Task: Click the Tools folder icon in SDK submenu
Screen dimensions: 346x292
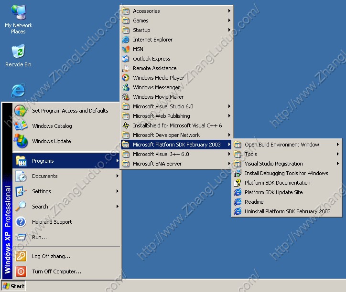Action: click(238, 154)
